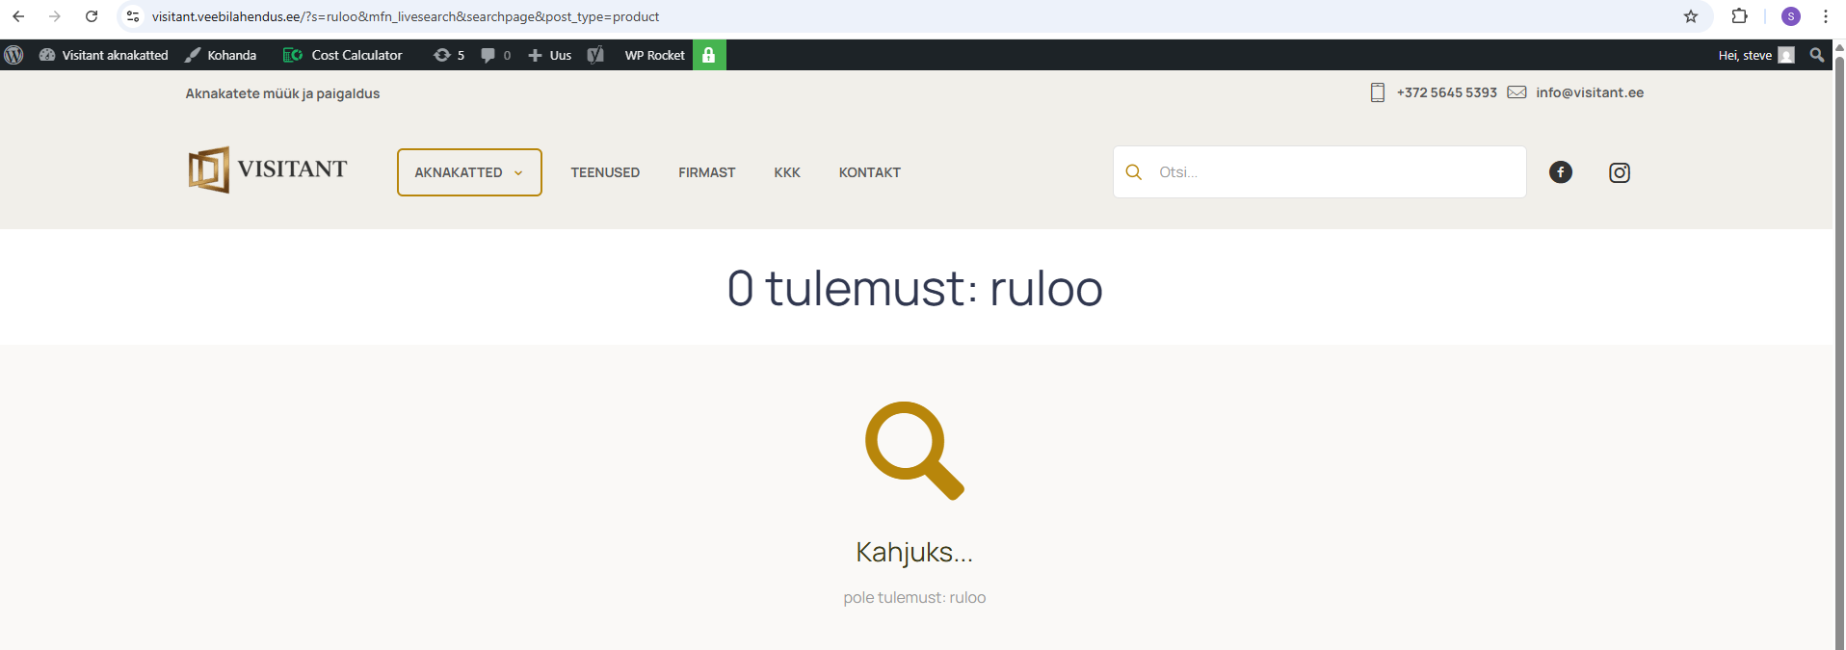The height and width of the screenshot is (650, 1846).
Task: Open the comments bubble icon
Action: coord(494,55)
